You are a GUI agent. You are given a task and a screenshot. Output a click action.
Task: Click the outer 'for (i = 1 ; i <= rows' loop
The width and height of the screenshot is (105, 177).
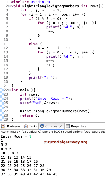pyautogui.click(x=53, y=15)
